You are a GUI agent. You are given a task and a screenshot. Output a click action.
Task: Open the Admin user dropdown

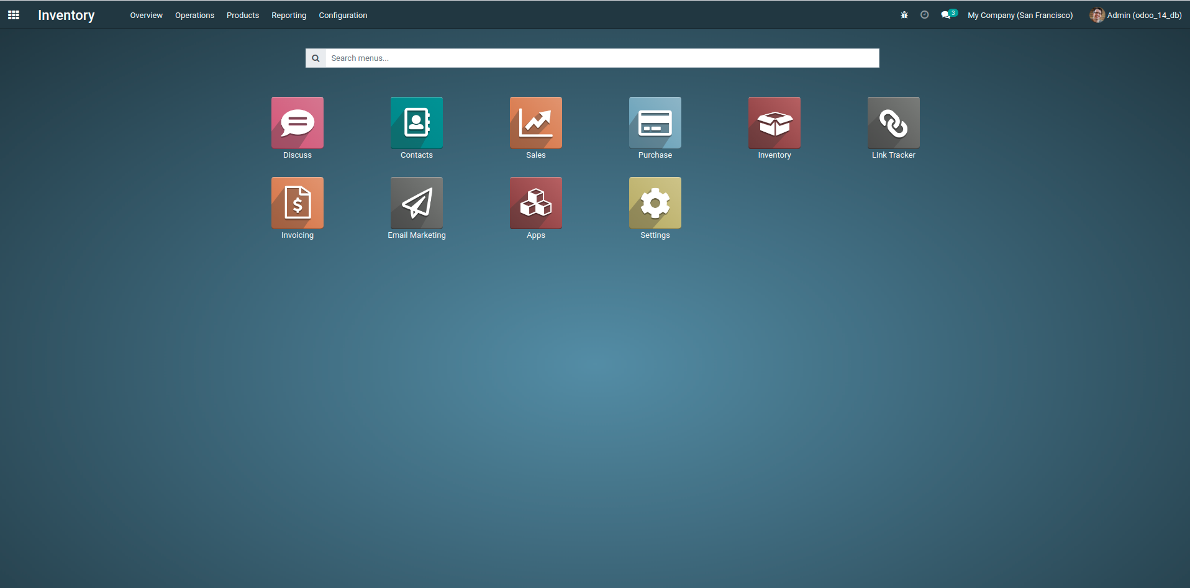[x=1135, y=15]
